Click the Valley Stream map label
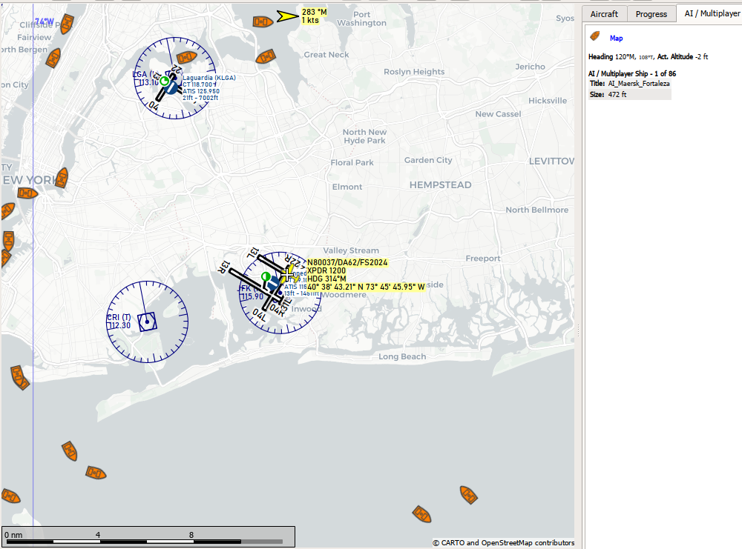This screenshot has height=549, width=742. click(x=351, y=250)
